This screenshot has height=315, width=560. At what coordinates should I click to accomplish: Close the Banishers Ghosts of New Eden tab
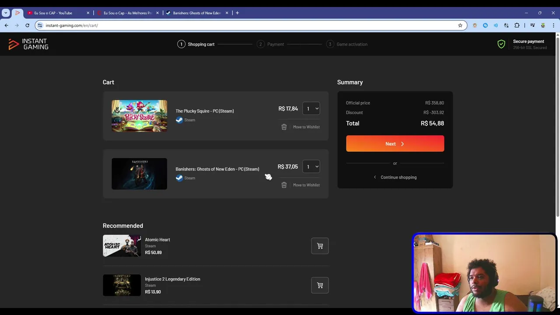point(227,13)
